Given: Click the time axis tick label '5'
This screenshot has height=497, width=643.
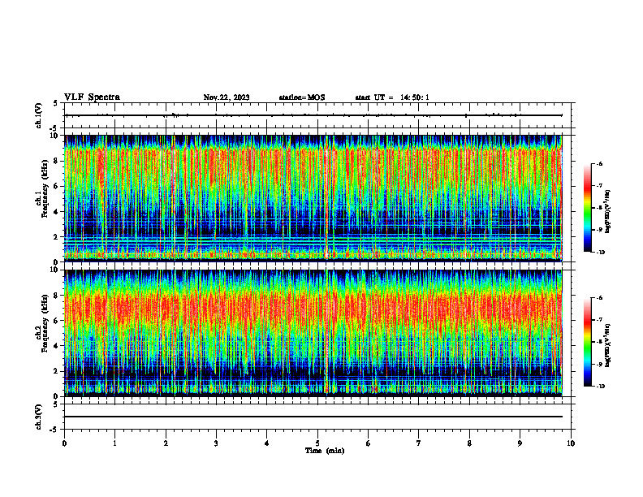Looking at the screenshot, I should click(x=317, y=443).
